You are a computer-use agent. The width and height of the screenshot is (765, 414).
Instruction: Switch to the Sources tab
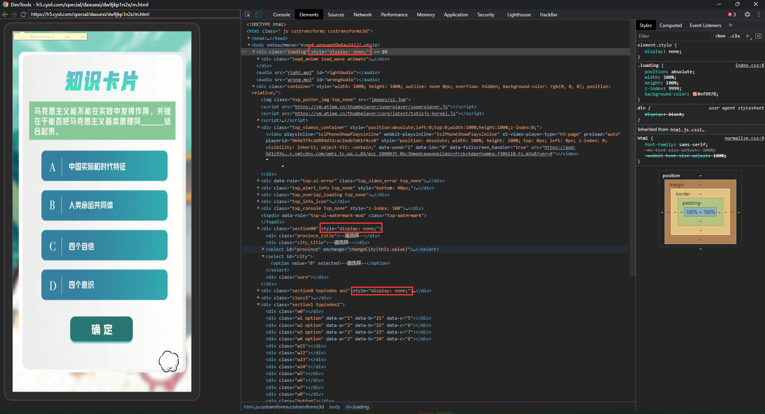pos(336,14)
